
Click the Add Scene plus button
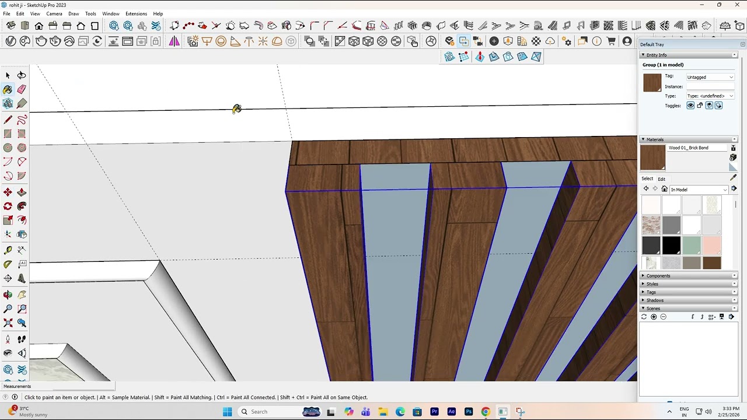(654, 317)
